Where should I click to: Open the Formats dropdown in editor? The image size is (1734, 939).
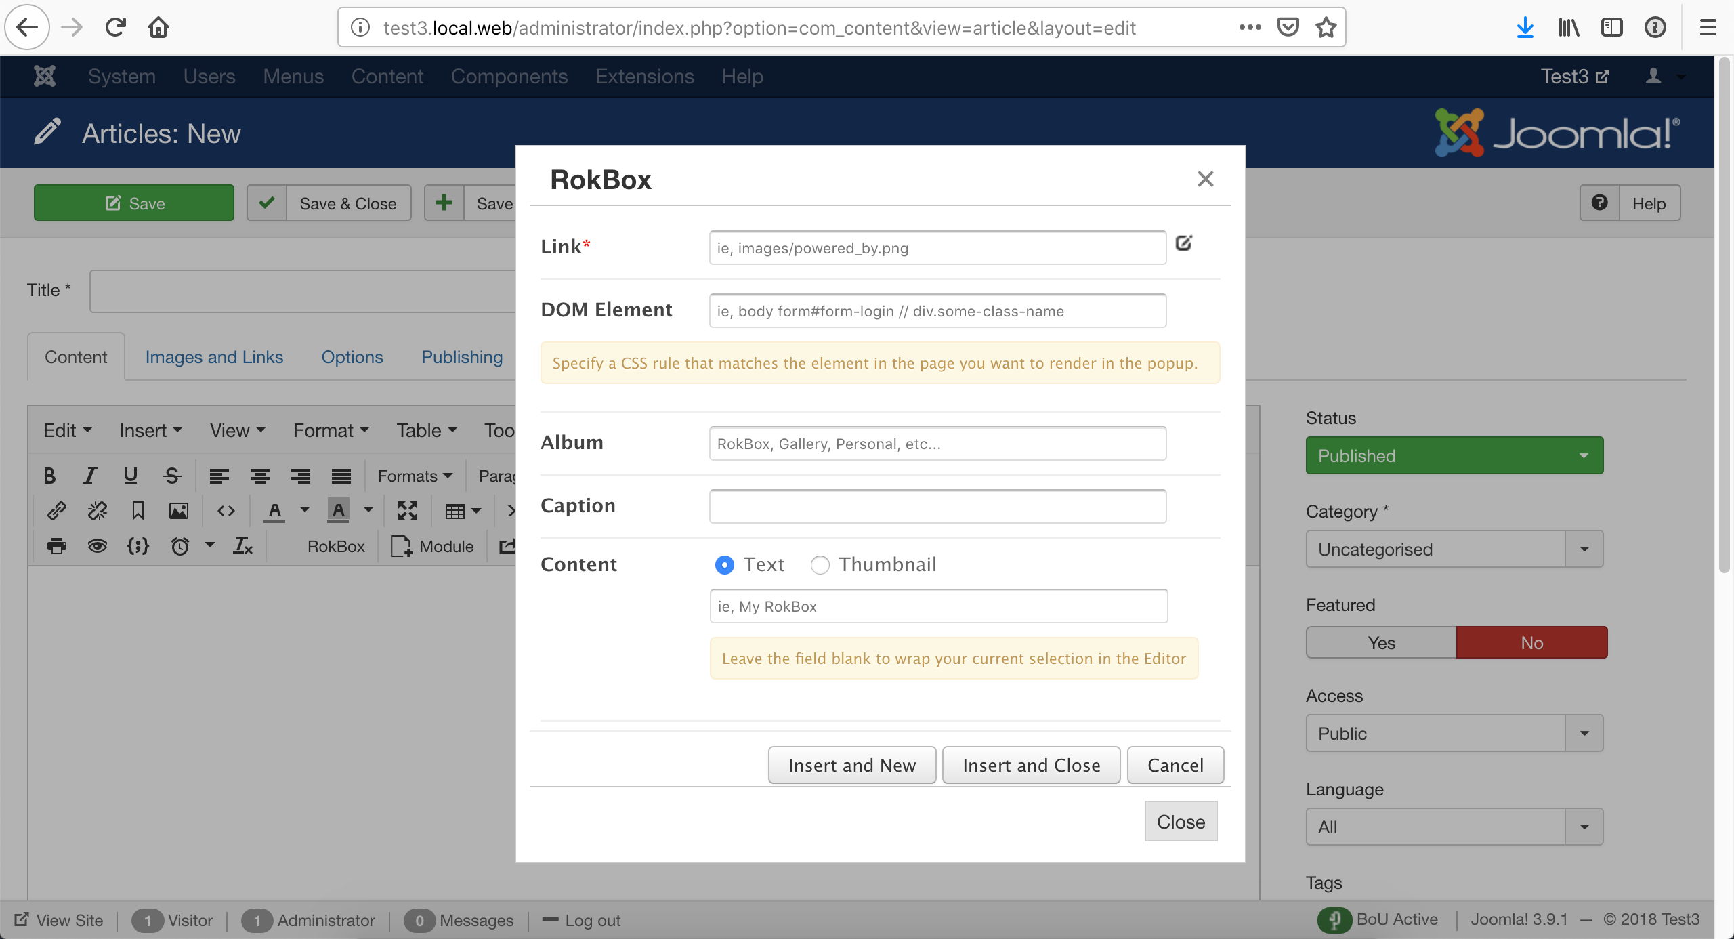(x=415, y=476)
